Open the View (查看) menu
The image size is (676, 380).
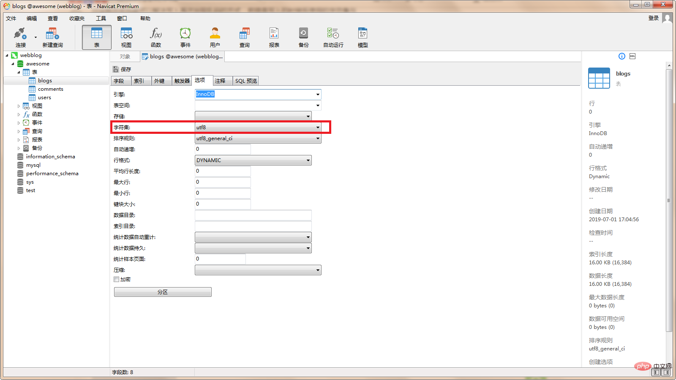(x=53, y=19)
